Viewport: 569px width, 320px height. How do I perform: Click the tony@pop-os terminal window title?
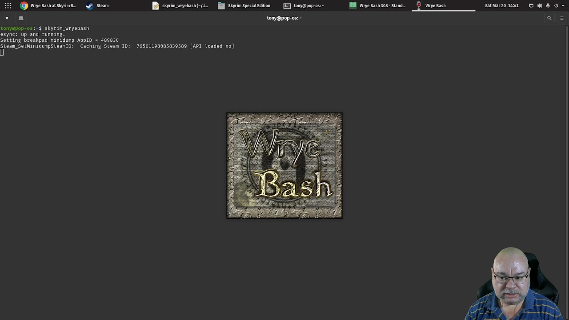click(x=284, y=18)
